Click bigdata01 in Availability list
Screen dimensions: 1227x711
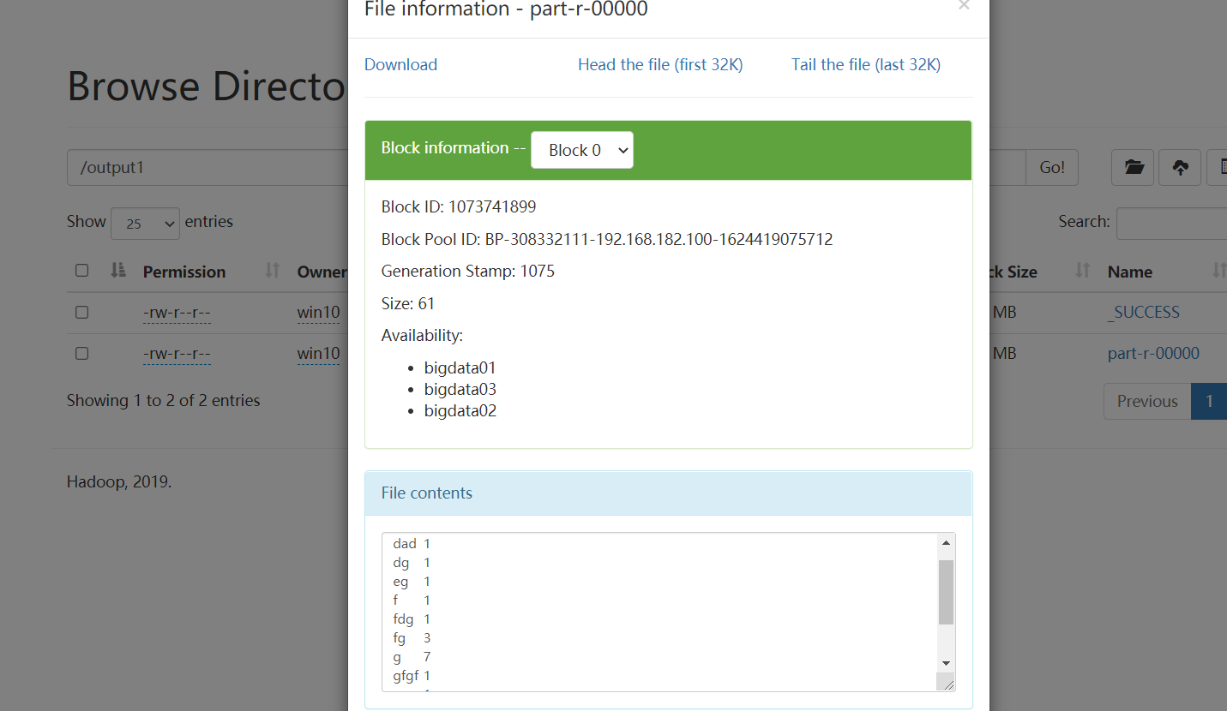(460, 368)
